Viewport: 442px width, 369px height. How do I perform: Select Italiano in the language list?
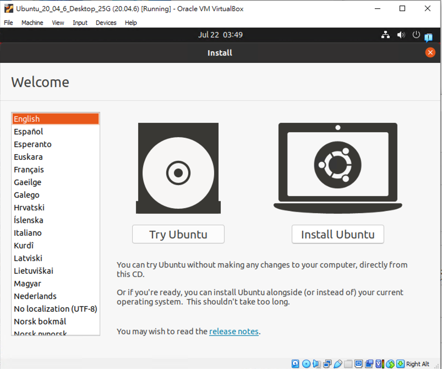click(x=56, y=233)
